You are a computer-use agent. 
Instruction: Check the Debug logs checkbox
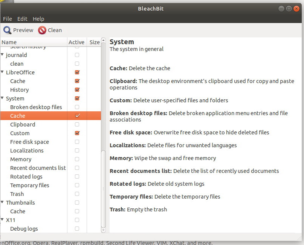pos(77,229)
